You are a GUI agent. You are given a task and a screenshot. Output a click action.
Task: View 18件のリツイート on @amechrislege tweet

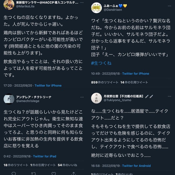tap(16, 165)
